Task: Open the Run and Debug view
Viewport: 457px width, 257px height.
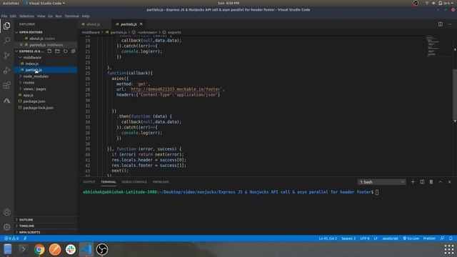Action: pyautogui.click(x=6, y=70)
